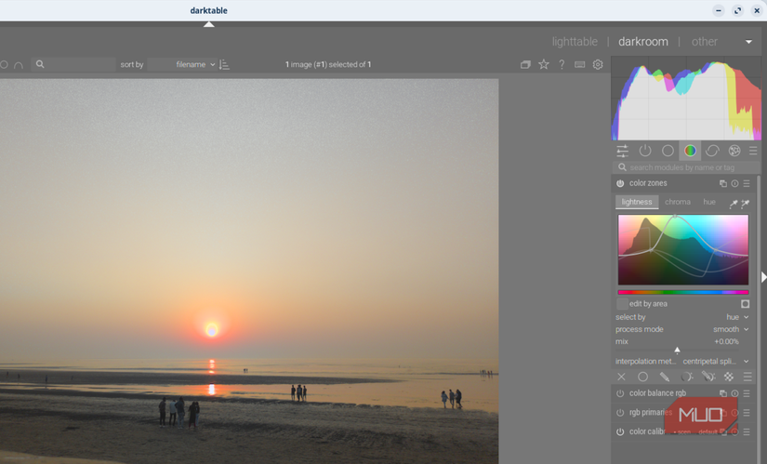Open the base modules circle group
Screen dimensions: 767x464
(668, 151)
